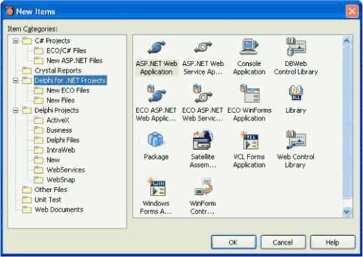Select ECO ASP.NET Web Service icon

point(203,94)
